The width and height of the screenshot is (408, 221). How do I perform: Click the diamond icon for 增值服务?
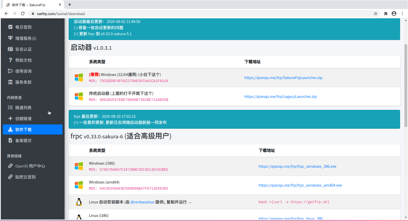pos(10,38)
